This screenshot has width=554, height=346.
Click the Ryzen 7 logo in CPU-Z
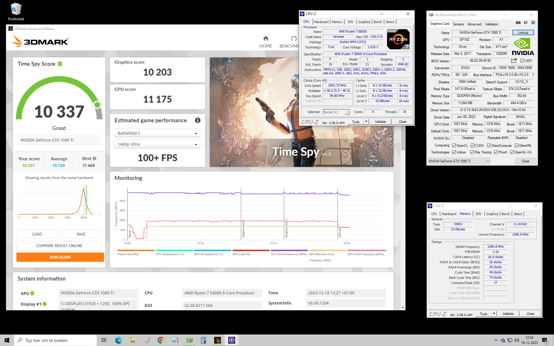[398, 39]
